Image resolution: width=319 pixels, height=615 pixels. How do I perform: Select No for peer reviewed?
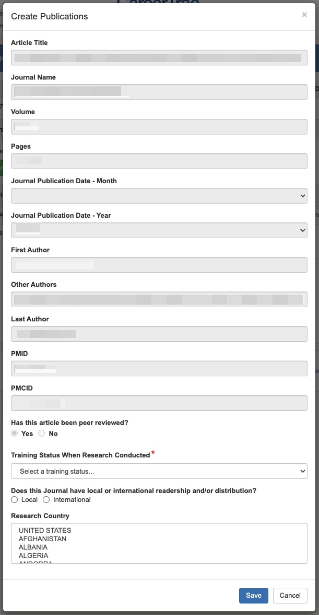click(x=42, y=433)
